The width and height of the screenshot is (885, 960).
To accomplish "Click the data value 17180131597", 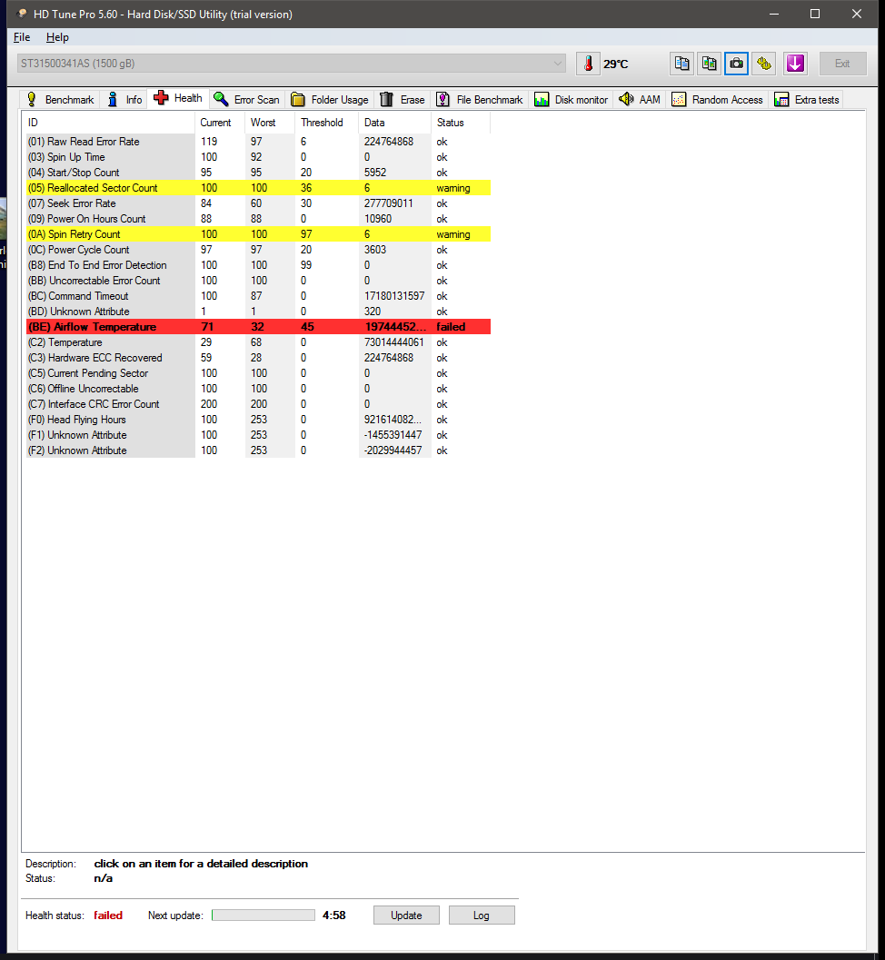I will point(393,296).
